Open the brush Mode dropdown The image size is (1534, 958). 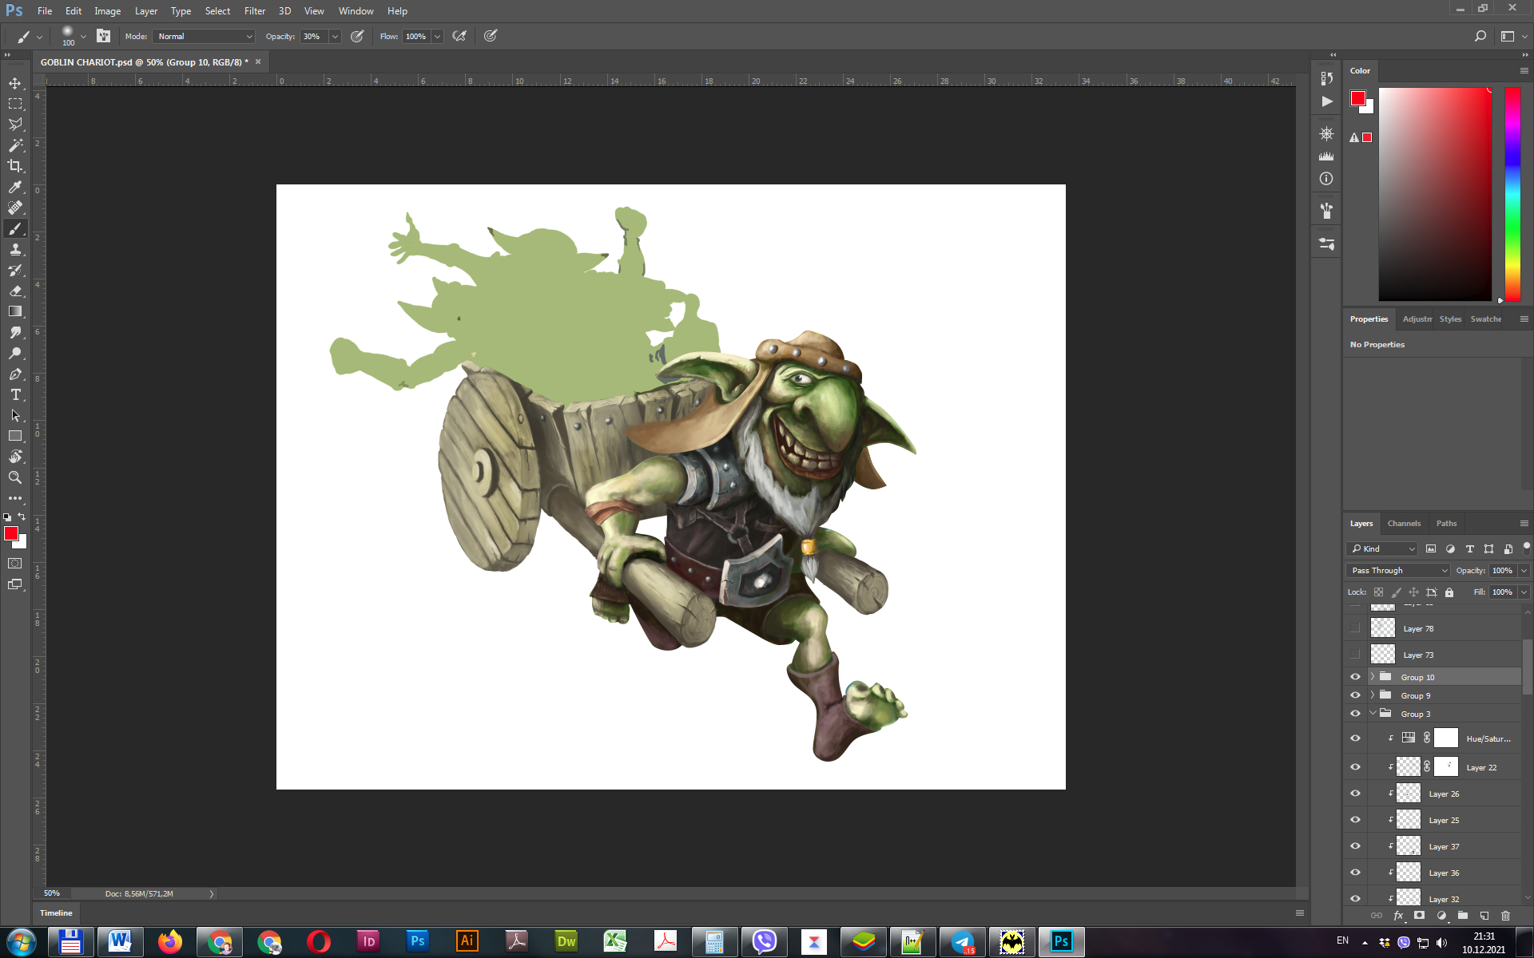coord(205,36)
